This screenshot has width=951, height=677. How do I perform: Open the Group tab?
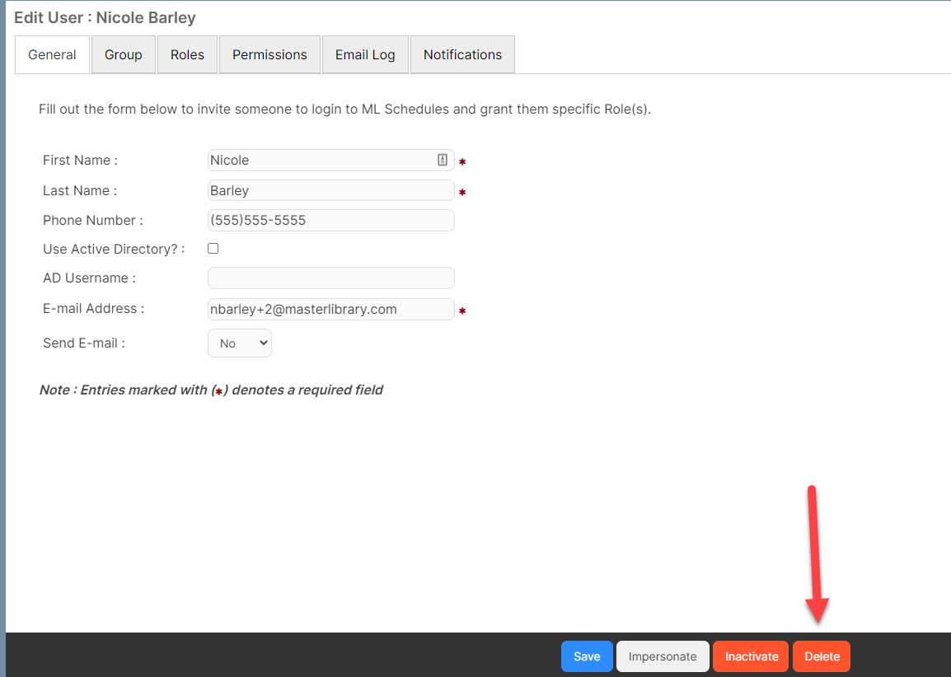(x=124, y=54)
